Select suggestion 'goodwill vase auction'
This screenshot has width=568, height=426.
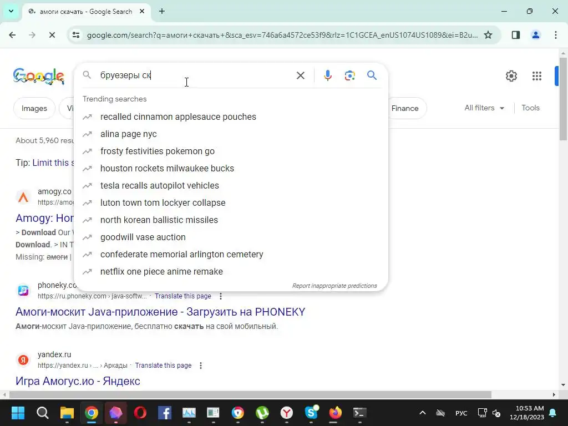tap(231, 237)
